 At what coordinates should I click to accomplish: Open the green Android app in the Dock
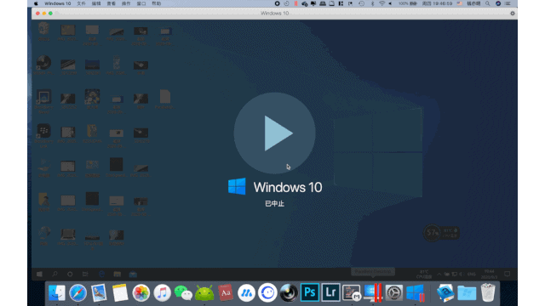coord(204,292)
